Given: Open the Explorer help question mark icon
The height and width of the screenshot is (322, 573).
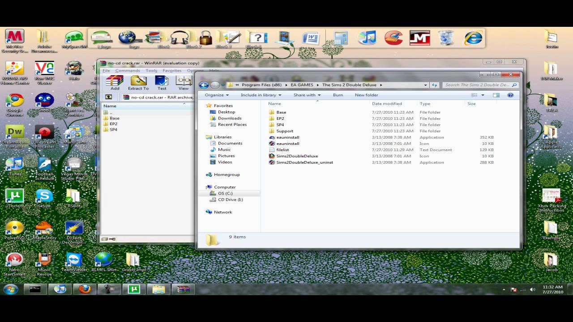Looking at the screenshot, I should coord(510,95).
